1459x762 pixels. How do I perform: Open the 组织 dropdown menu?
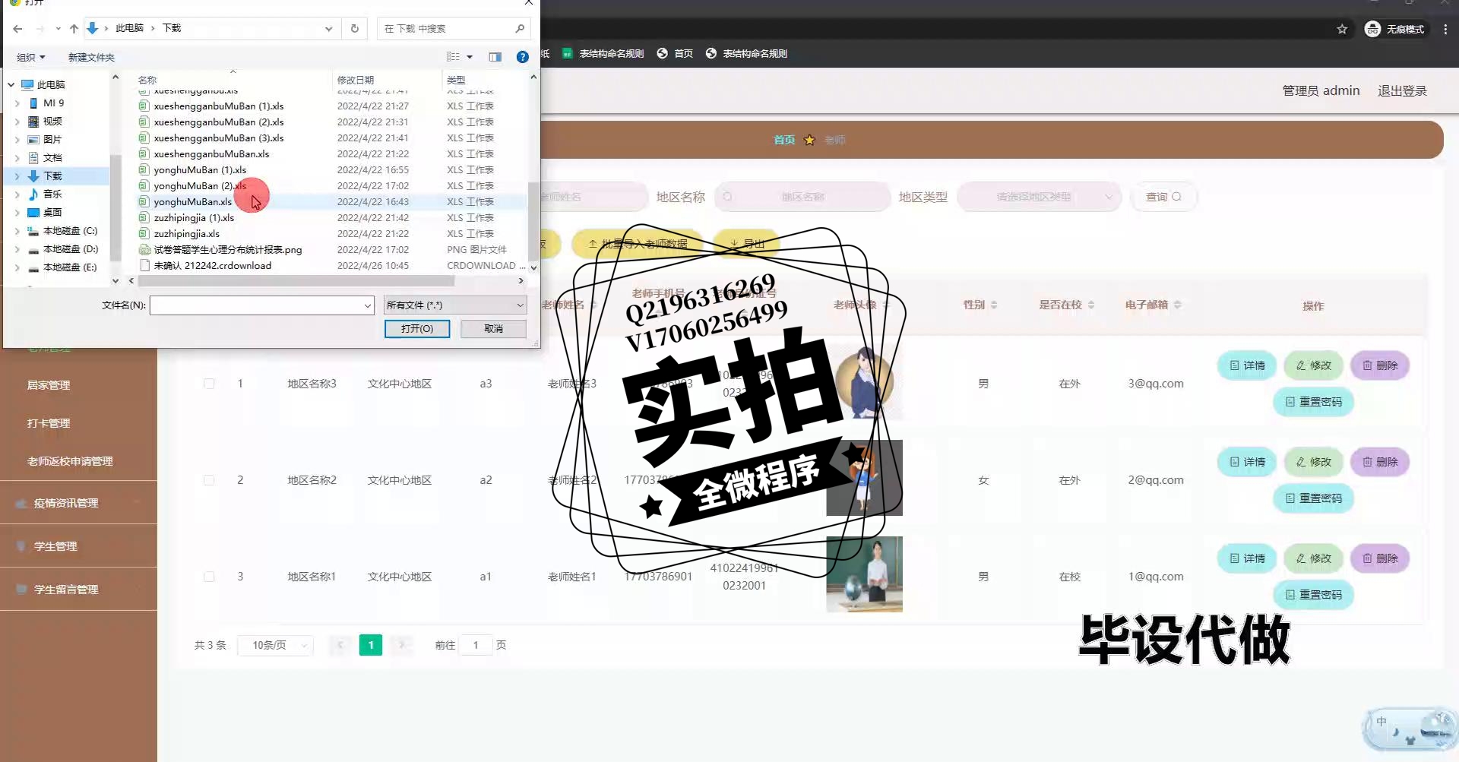coord(31,57)
